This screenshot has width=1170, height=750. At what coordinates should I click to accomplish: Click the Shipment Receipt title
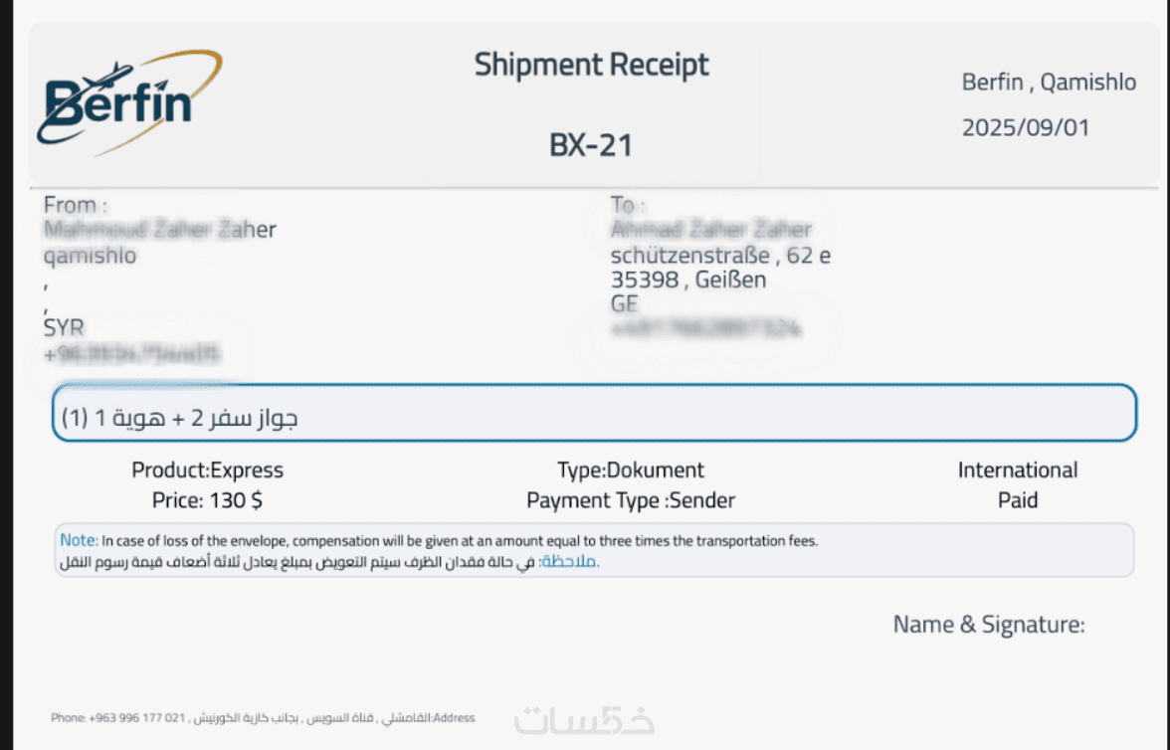tap(591, 65)
